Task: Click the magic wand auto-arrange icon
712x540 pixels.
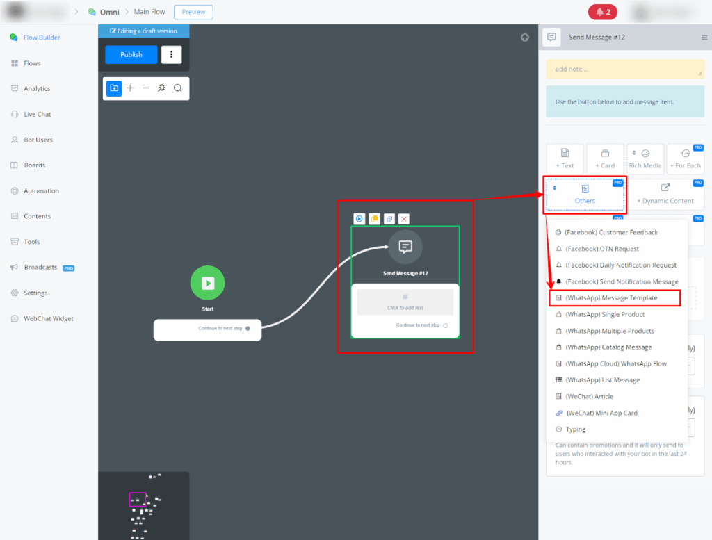Action: [x=162, y=88]
